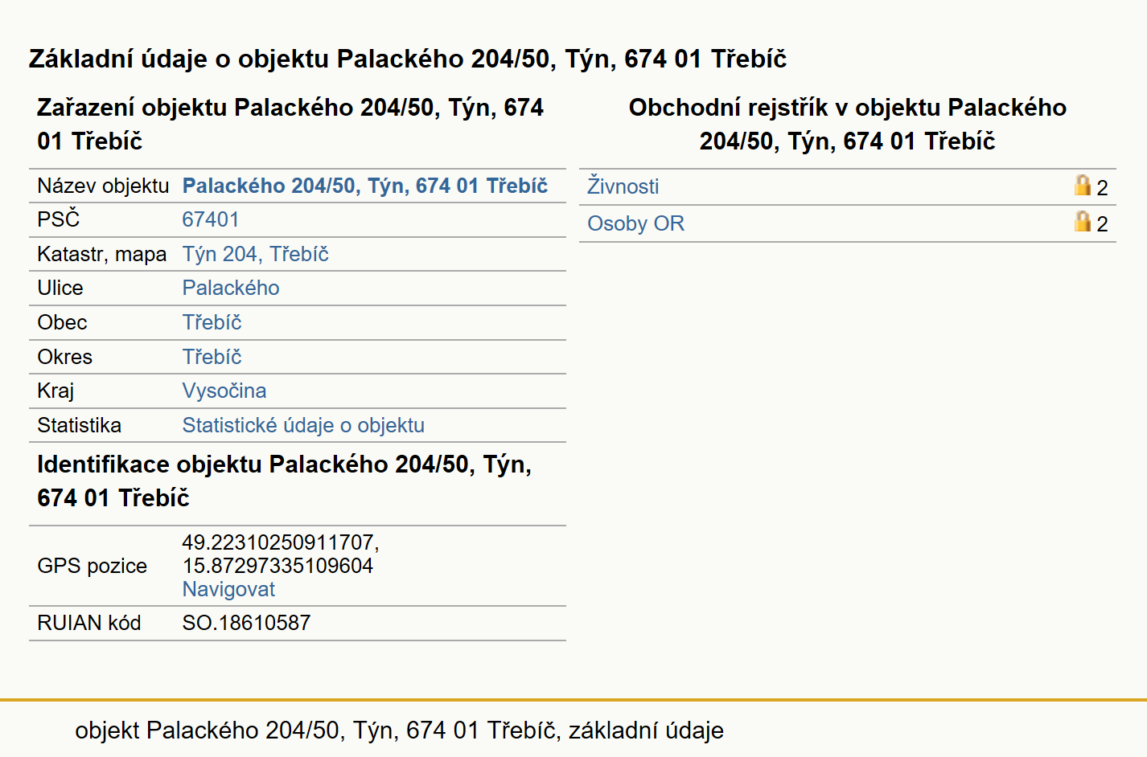Image resolution: width=1147 pixels, height=757 pixels.
Task: Open the Týn 204, Třebíč cadastre map link
Action: 255,254
